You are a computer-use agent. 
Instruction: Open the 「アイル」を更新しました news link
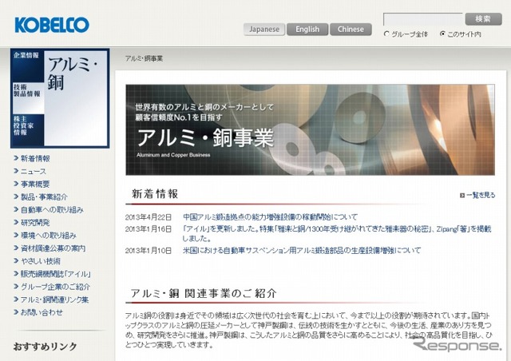point(337,234)
